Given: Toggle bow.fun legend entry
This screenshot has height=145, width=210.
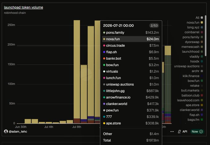Looking at the screenshot, I should coord(195,81).
